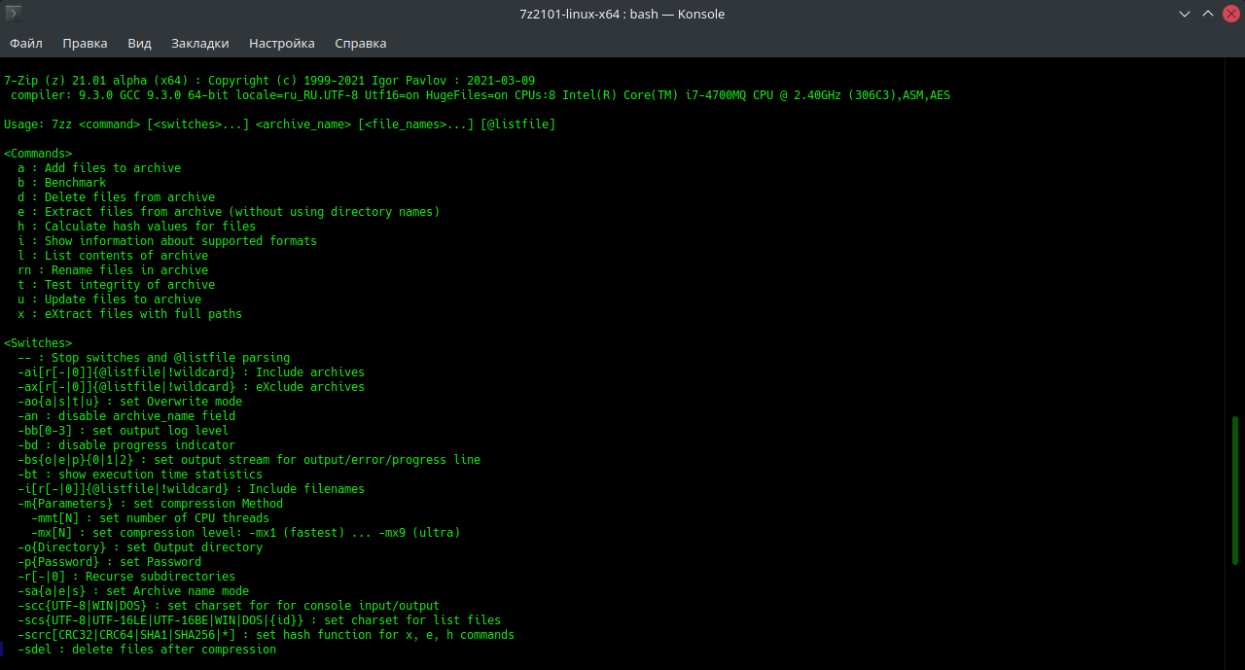The height and width of the screenshot is (670, 1245).
Task: Click '-bb[0-3] : set output log level'
Action: [124, 431]
